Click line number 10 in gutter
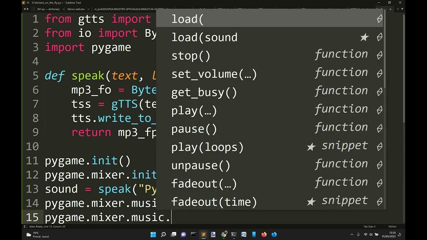The width and height of the screenshot is (427, 240). point(32,146)
